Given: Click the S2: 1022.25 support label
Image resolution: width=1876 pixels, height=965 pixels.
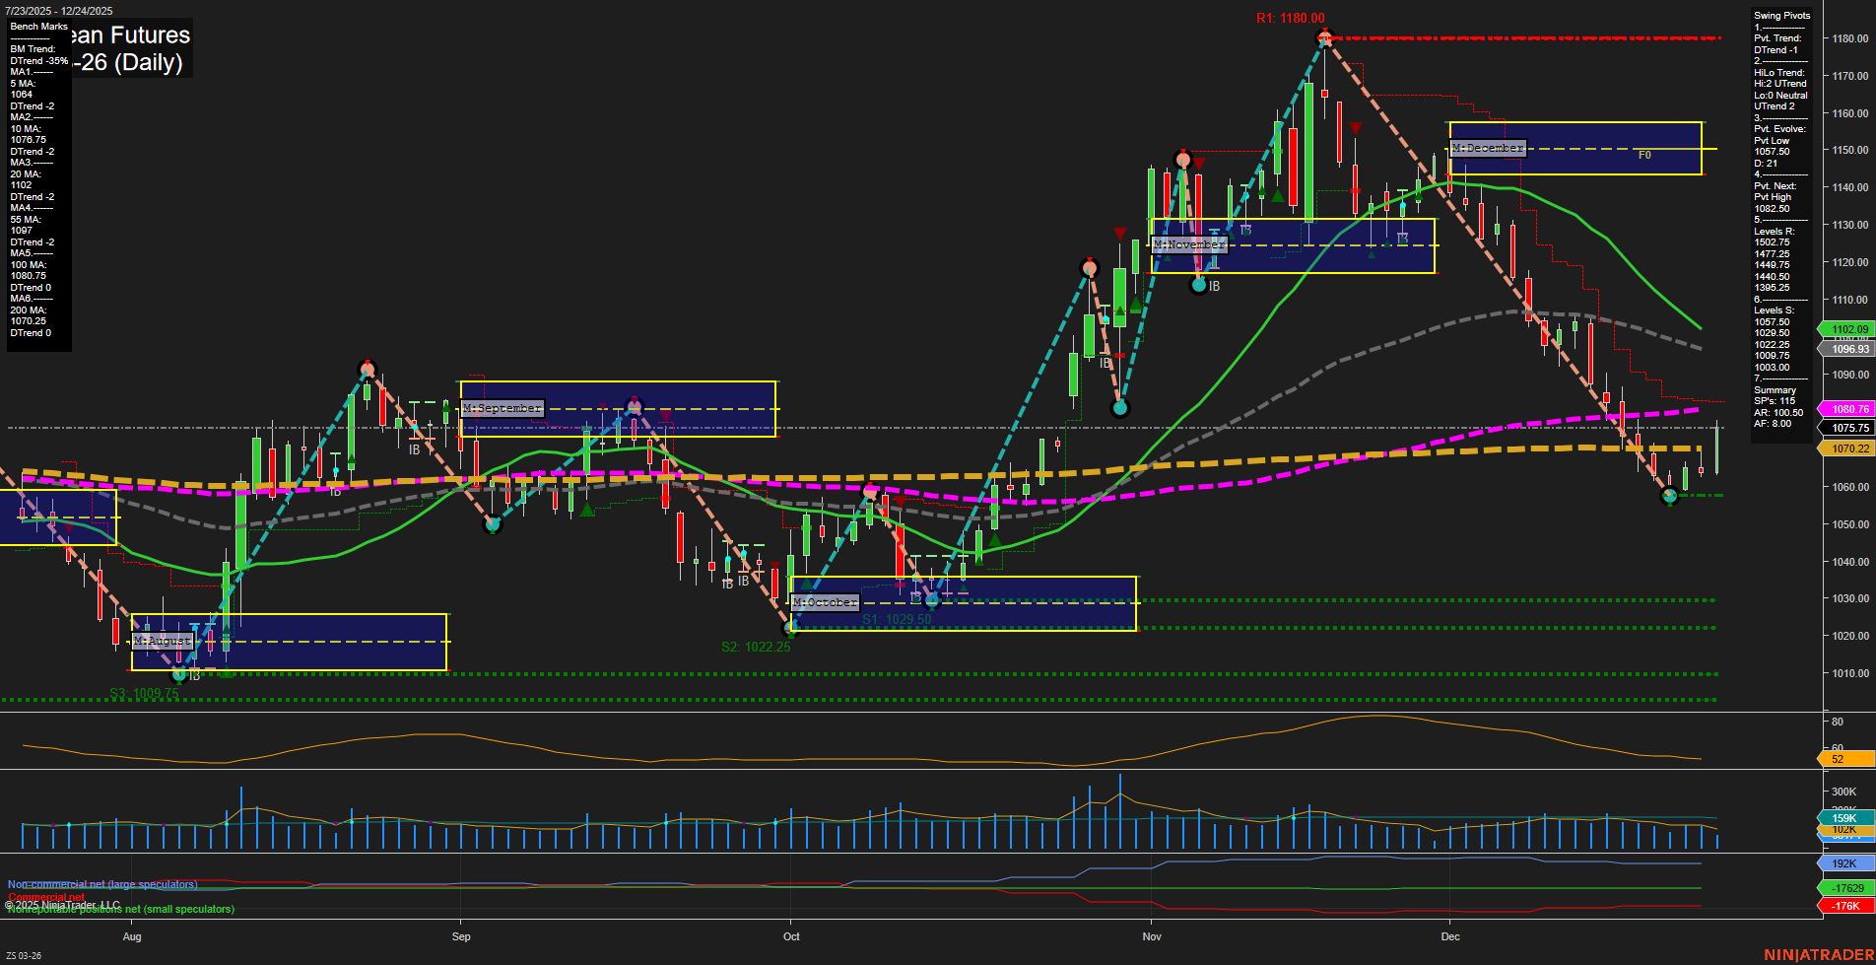Looking at the screenshot, I should (757, 648).
